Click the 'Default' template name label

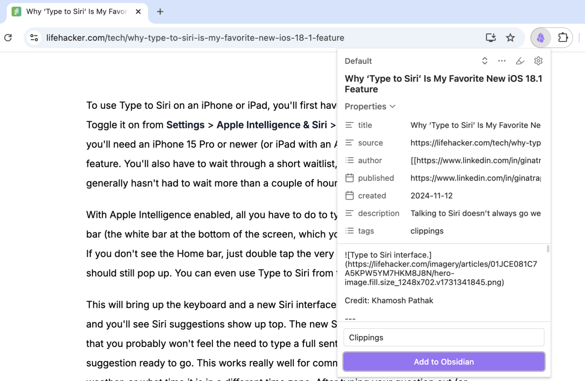tap(358, 61)
